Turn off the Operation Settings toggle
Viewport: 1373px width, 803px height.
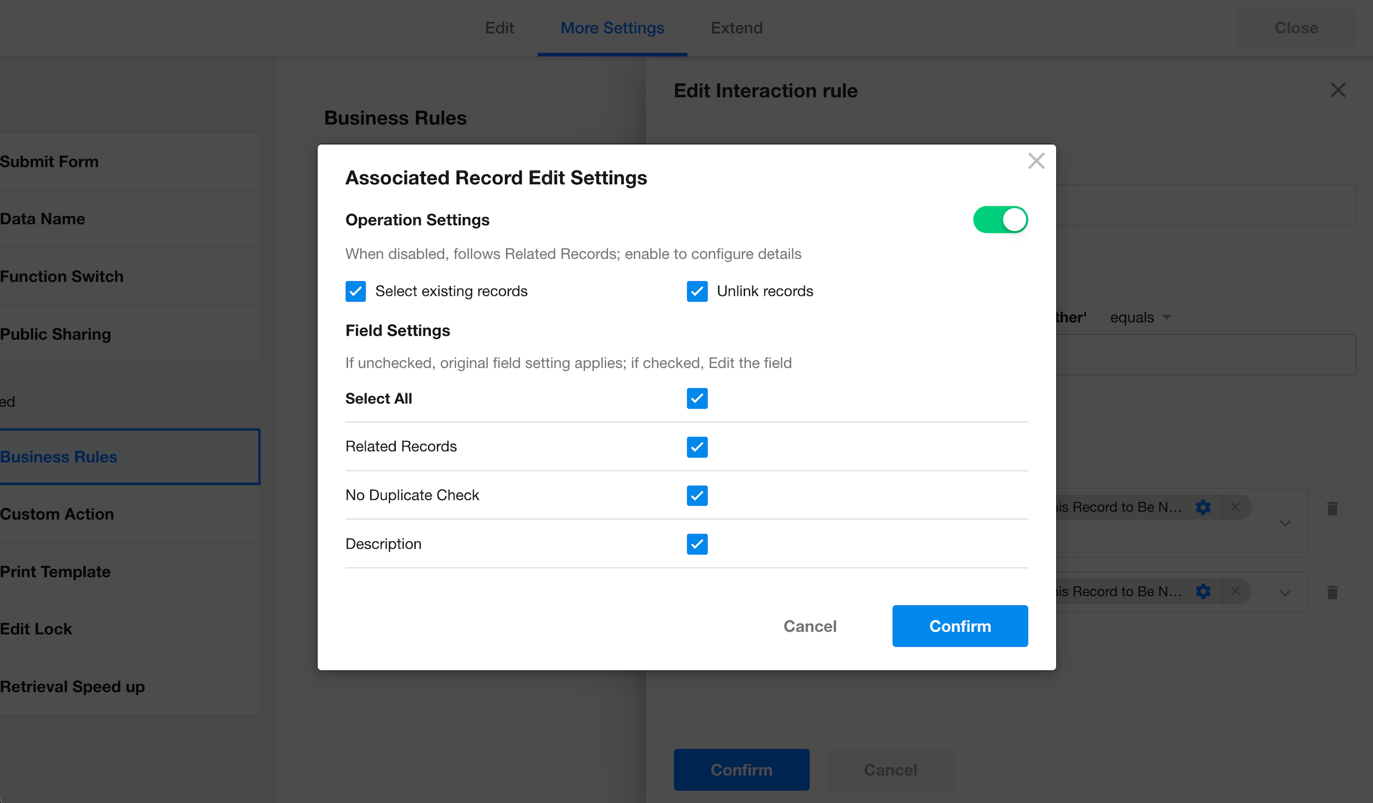point(1000,220)
